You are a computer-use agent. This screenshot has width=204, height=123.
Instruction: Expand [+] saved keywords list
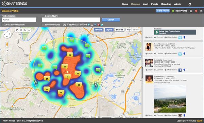(51, 25)
